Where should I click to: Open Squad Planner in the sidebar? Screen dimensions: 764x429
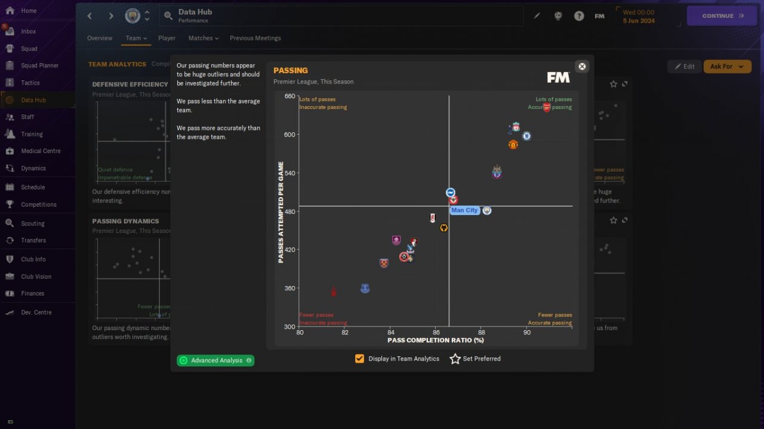(x=38, y=66)
